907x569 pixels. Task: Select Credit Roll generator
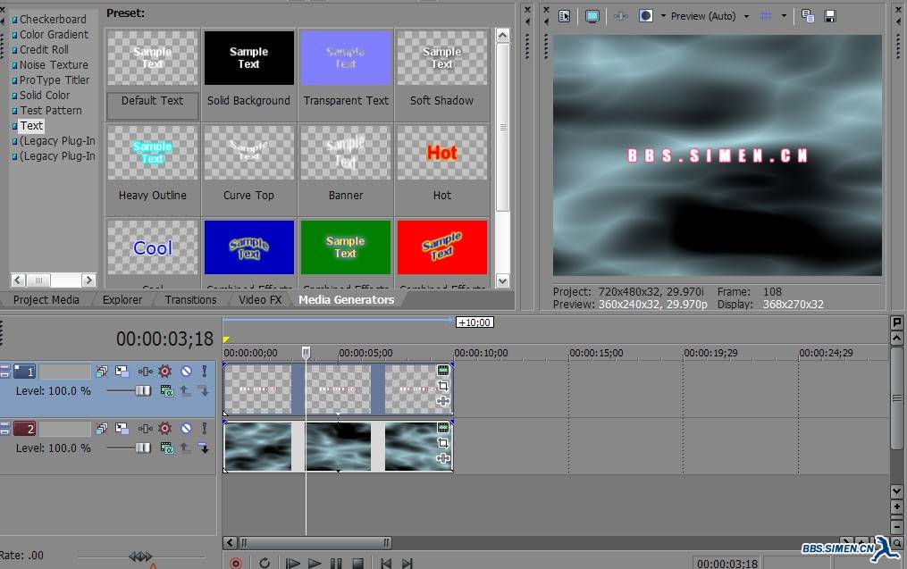click(44, 50)
